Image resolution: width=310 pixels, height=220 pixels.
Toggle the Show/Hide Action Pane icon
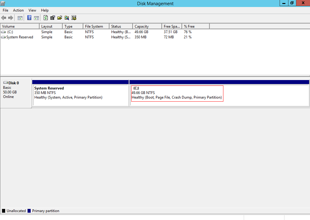tap(36, 18)
